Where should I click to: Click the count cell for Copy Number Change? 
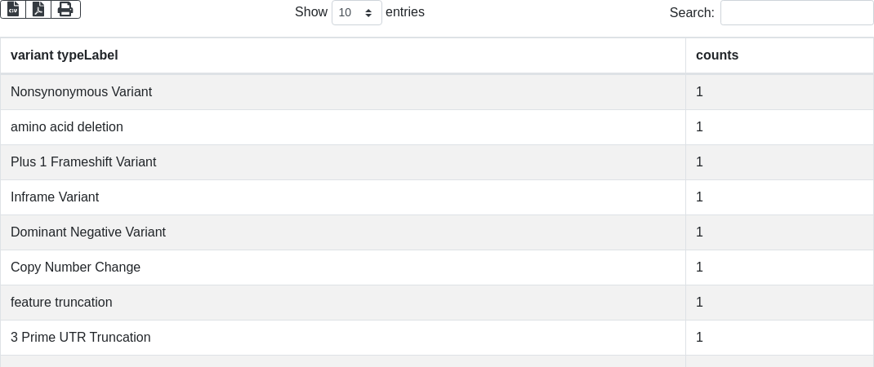coord(779,268)
